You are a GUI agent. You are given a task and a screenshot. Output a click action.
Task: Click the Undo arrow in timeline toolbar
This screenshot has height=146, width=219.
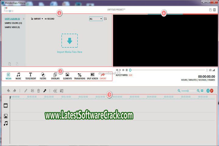point(9,91)
